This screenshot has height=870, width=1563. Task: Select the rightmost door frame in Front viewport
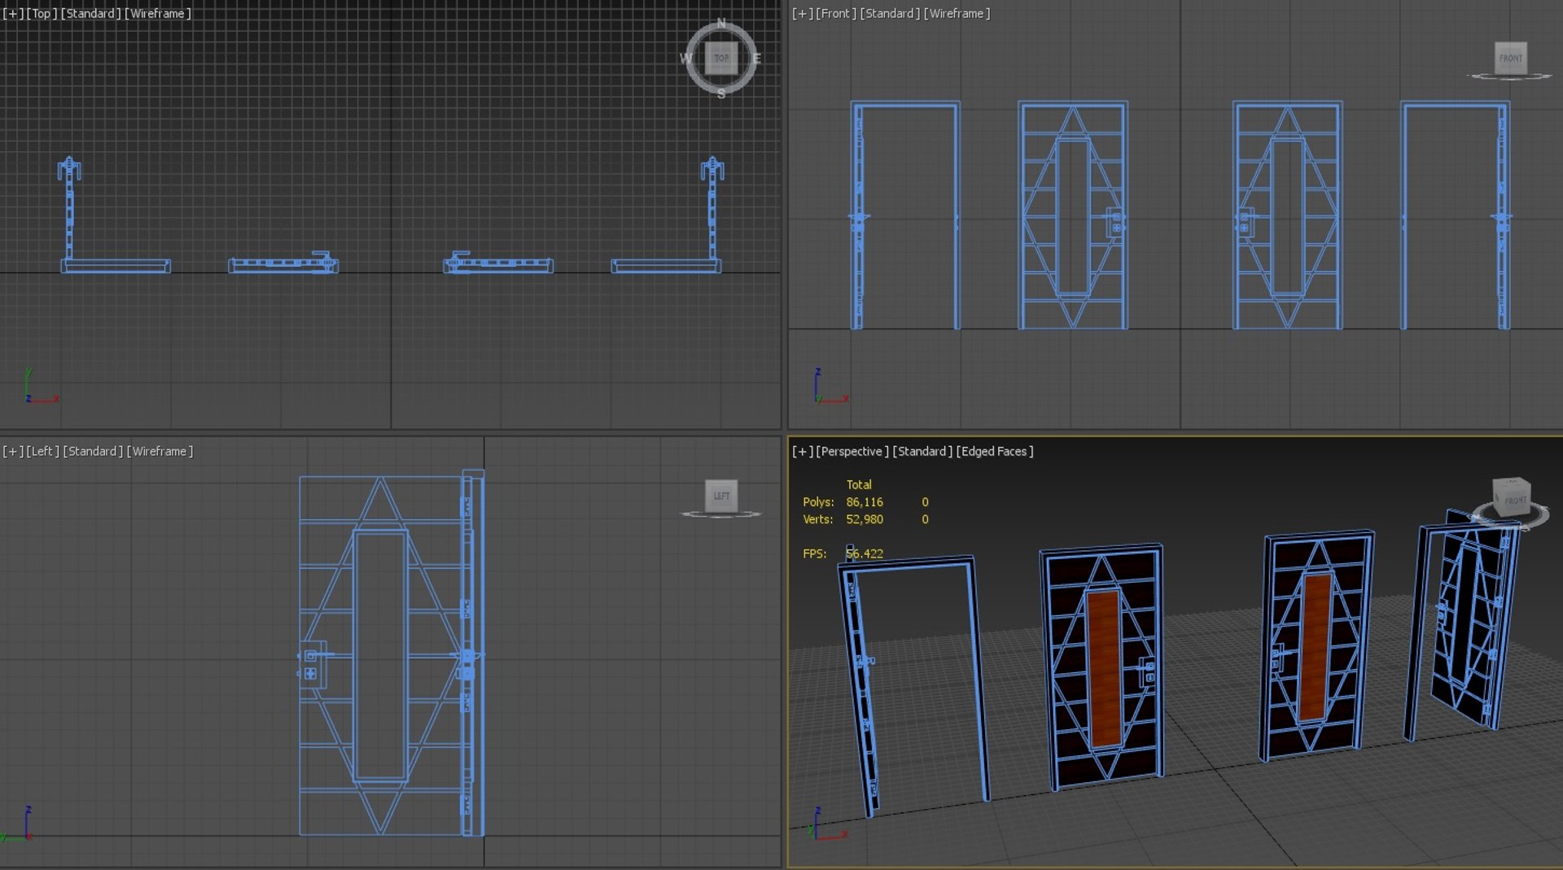click(1456, 216)
